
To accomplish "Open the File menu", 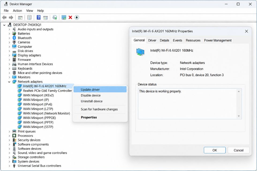I will 6,11.
